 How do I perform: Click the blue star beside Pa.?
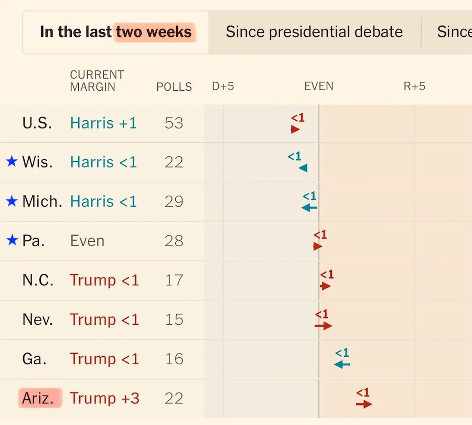pos(12,240)
